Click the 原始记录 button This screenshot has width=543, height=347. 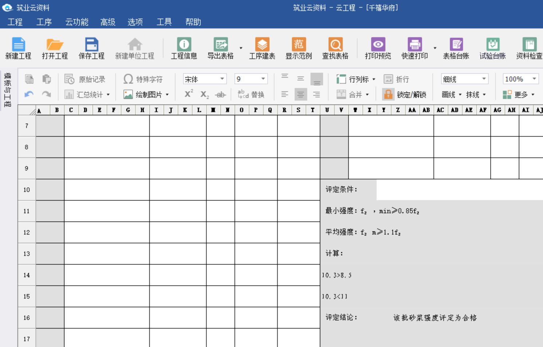[x=85, y=79]
